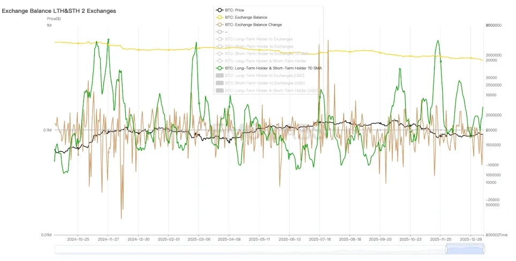Screen dimensions: 516x261
Task: Toggle the BTC: Exchange Balance Change legend
Action: (x=257, y=25)
